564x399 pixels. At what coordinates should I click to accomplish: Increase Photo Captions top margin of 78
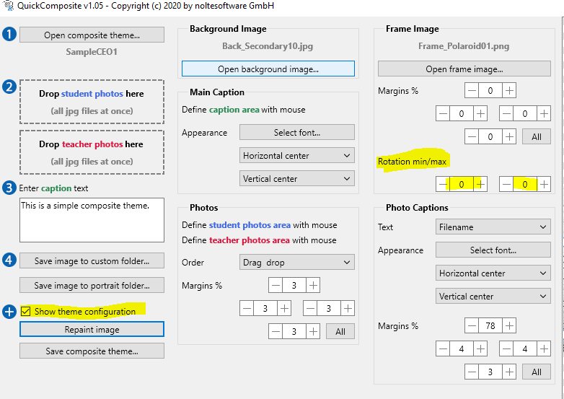pos(509,325)
